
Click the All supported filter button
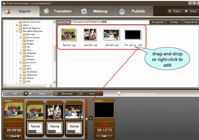pos(158,22)
